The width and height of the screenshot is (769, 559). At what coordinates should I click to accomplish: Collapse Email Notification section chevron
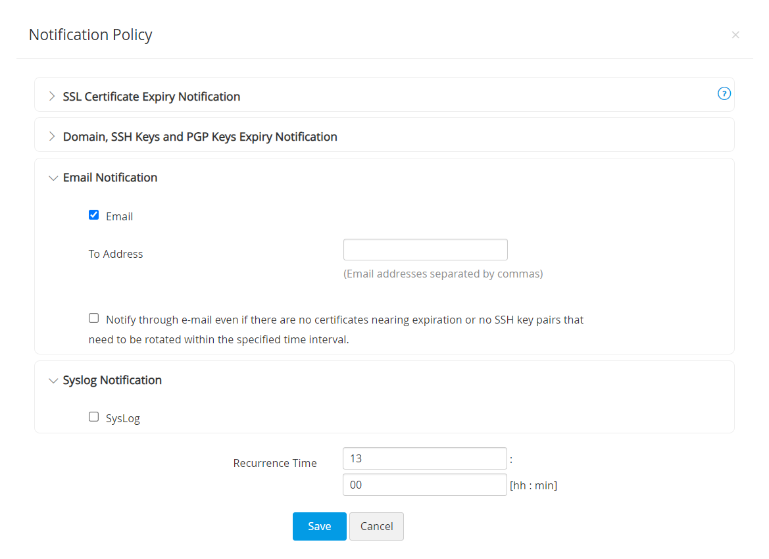pyautogui.click(x=53, y=178)
